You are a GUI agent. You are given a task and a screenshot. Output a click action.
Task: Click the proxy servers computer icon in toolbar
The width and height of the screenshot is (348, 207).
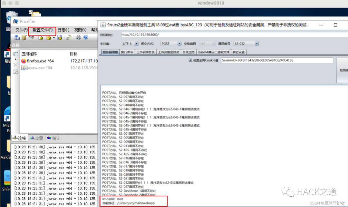(x=17, y=37)
